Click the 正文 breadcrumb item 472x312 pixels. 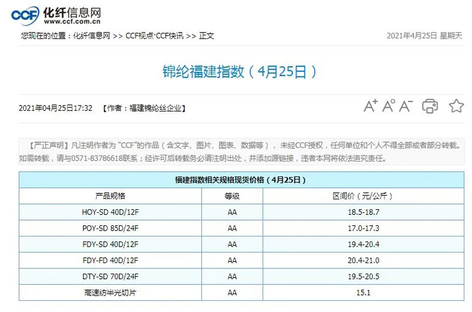click(x=206, y=36)
